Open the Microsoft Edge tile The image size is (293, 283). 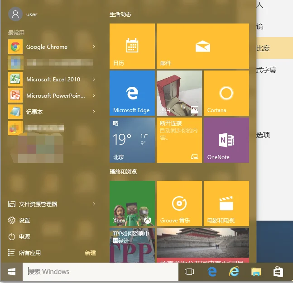pyautogui.click(x=132, y=93)
